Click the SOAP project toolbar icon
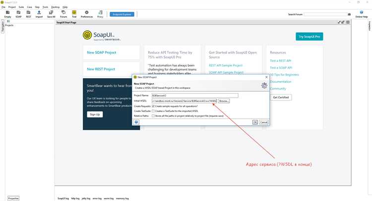The height and width of the screenshot is (201, 372). (x=18, y=14)
